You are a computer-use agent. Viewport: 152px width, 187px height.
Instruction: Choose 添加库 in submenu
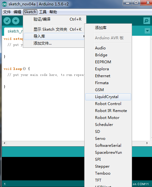tap(108, 28)
